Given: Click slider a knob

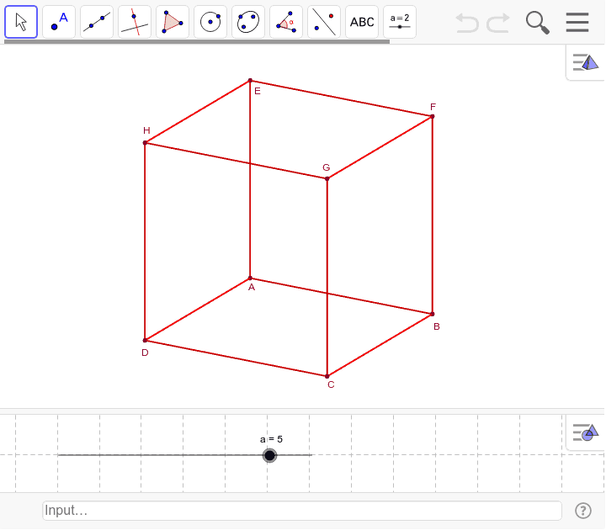Looking at the screenshot, I should tap(270, 455).
